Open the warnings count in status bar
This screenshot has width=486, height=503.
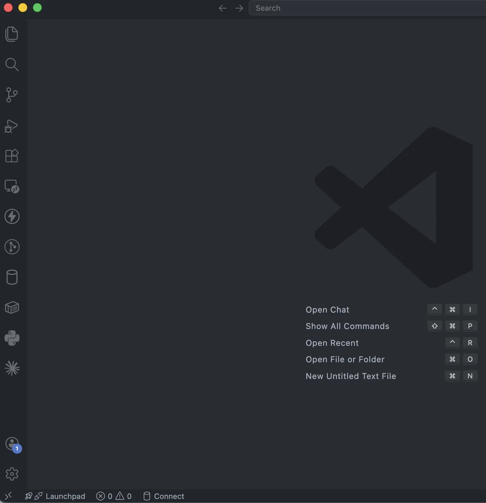pyautogui.click(x=124, y=496)
